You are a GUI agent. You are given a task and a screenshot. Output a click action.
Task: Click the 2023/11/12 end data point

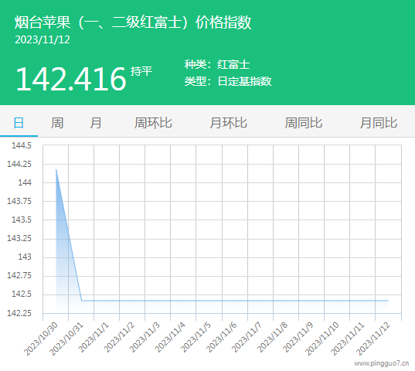(388, 301)
